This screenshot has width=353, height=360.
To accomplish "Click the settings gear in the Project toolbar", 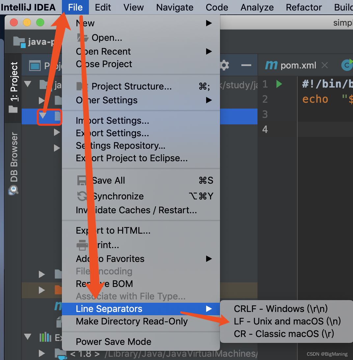I will pos(224,65).
